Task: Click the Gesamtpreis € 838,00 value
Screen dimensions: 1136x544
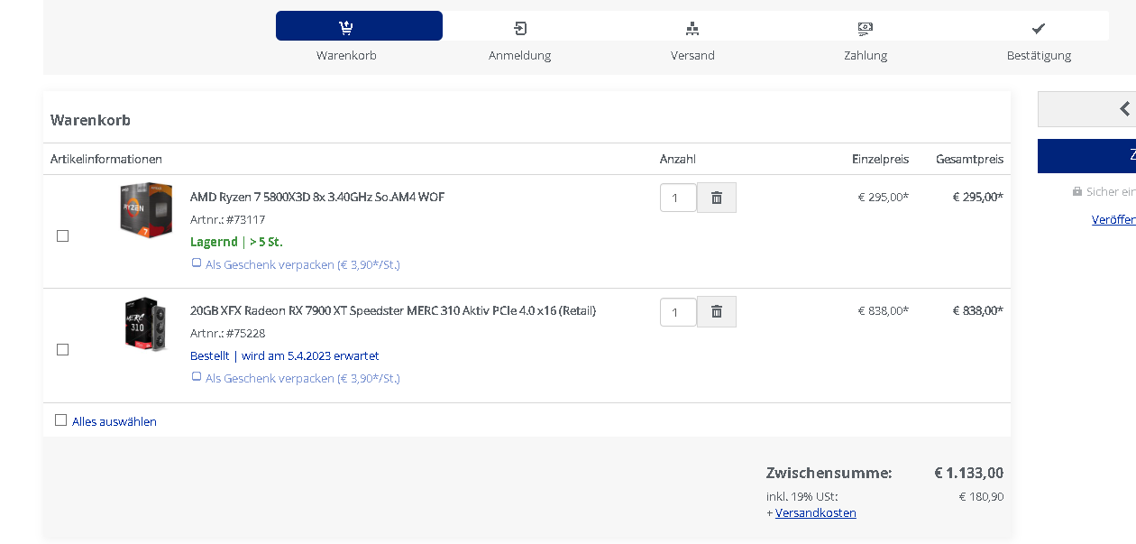Action: click(x=978, y=310)
